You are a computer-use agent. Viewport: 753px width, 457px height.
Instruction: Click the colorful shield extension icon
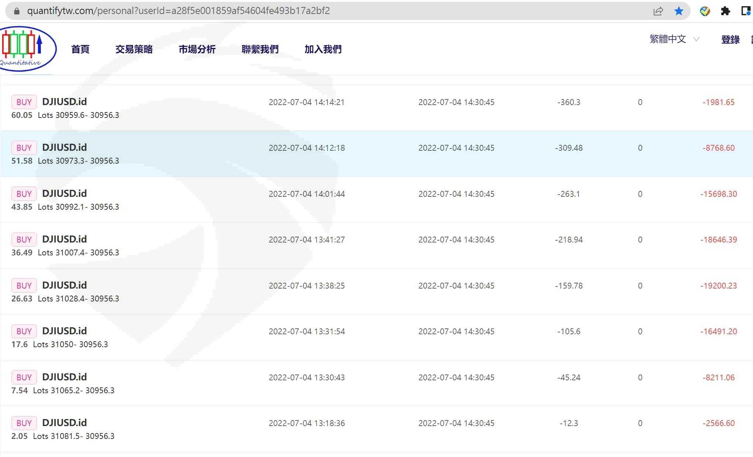[x=705, y=11]
